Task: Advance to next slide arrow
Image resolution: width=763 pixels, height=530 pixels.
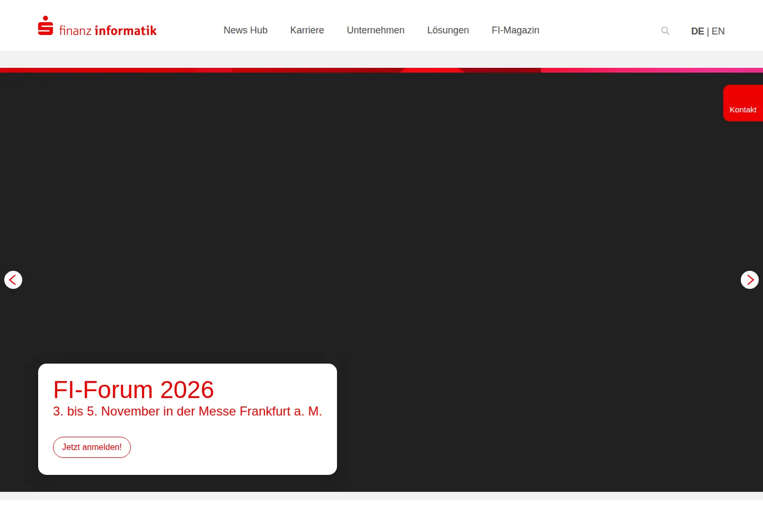Action: point(750,280)
